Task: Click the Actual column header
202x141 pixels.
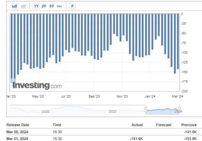Action: tap(137, 125)
